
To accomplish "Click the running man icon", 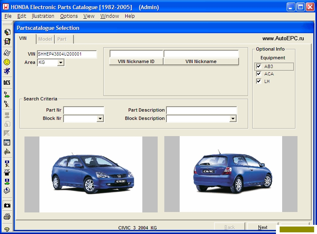I will pyautogui.click(x=7, y=71).
